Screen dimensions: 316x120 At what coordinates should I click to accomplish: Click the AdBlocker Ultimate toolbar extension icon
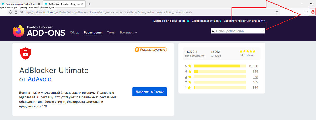point(313,12)
